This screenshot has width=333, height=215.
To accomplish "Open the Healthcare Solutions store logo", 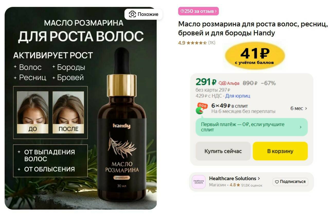I will tap(199, 182).
